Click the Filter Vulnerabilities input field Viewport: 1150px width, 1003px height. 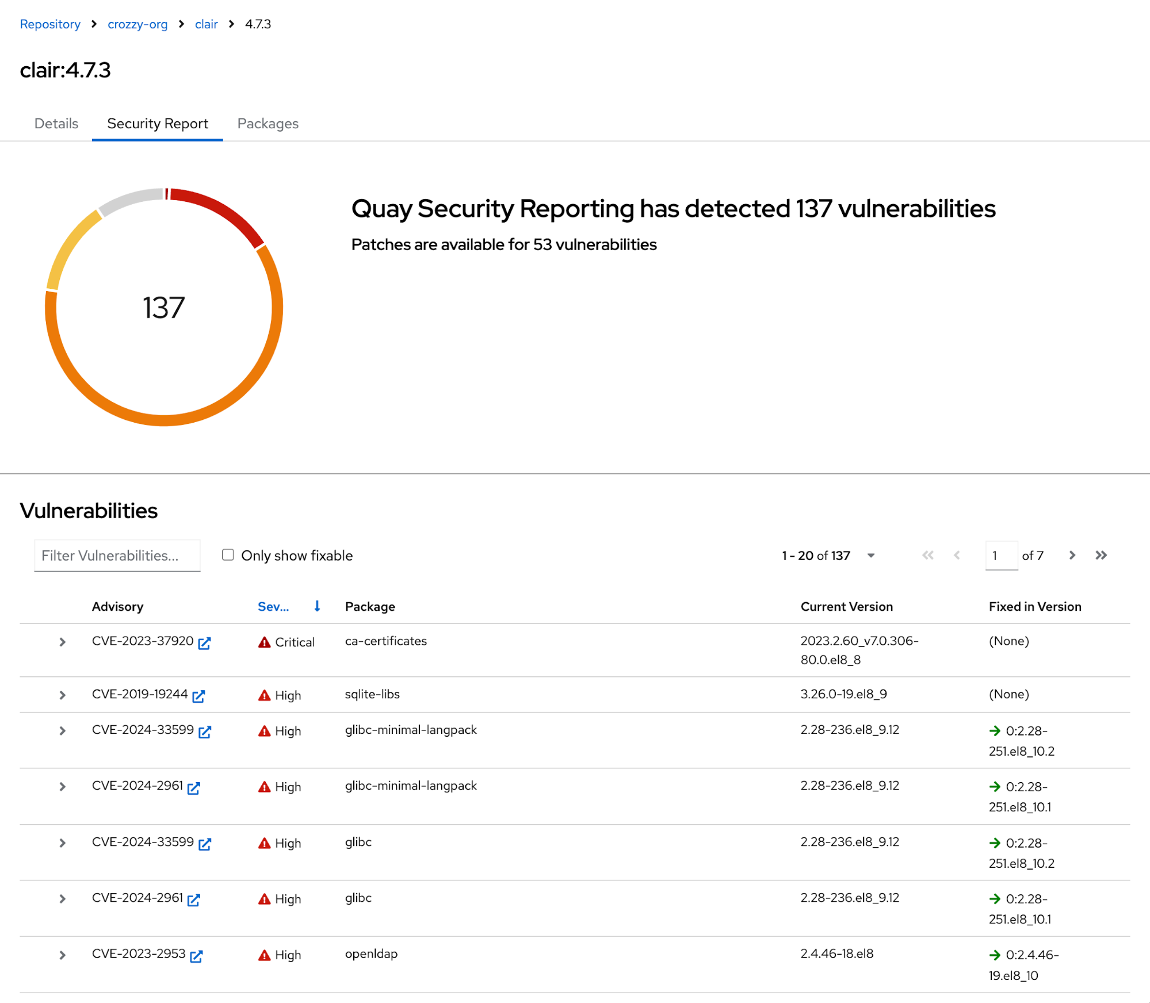117,555
